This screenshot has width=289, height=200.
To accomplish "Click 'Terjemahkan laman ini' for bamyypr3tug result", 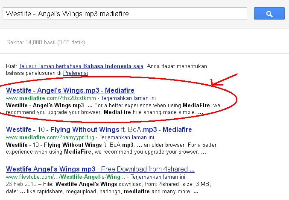I will [127, 137].
